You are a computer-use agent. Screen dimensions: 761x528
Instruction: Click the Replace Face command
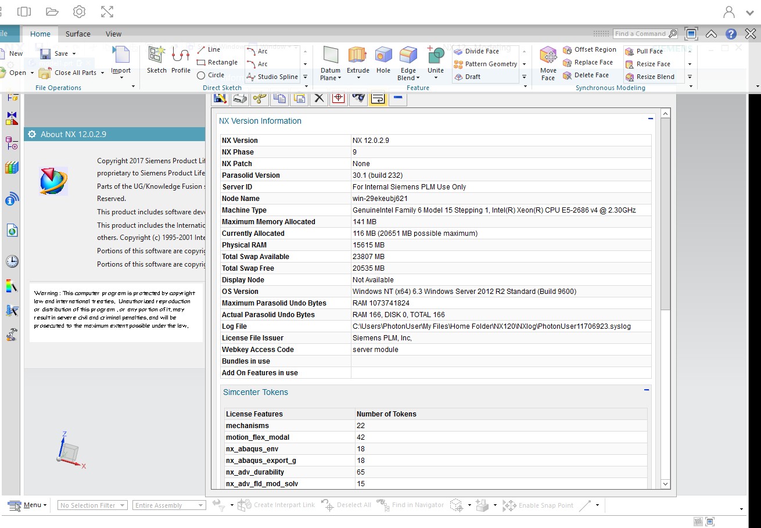[x=587, y=62]
